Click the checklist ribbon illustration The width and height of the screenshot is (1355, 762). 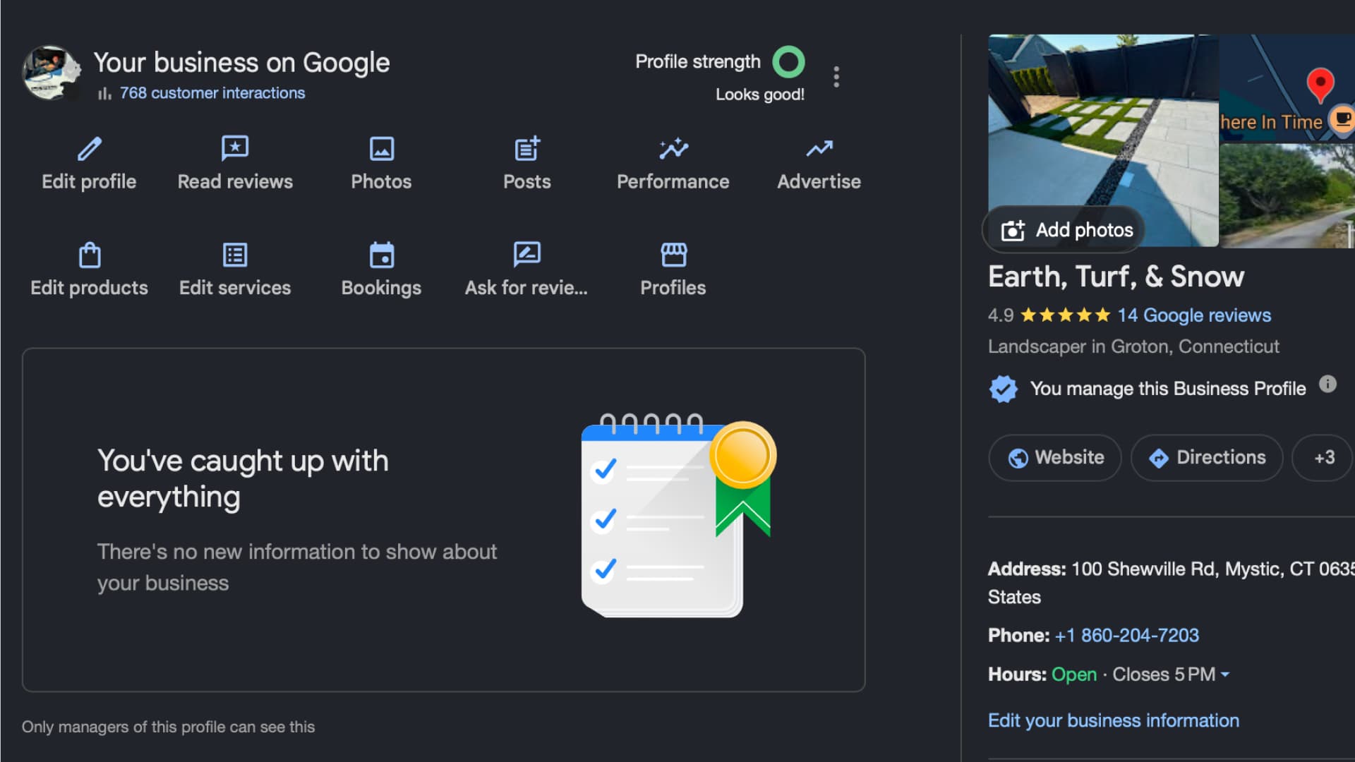pos(679,516)
